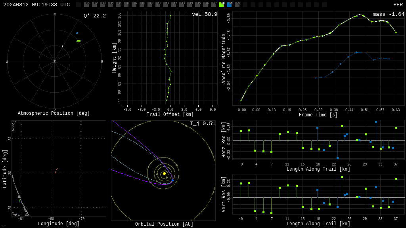Click the PER shower label
Screen dimensions: 406x228
click(398, 5)
